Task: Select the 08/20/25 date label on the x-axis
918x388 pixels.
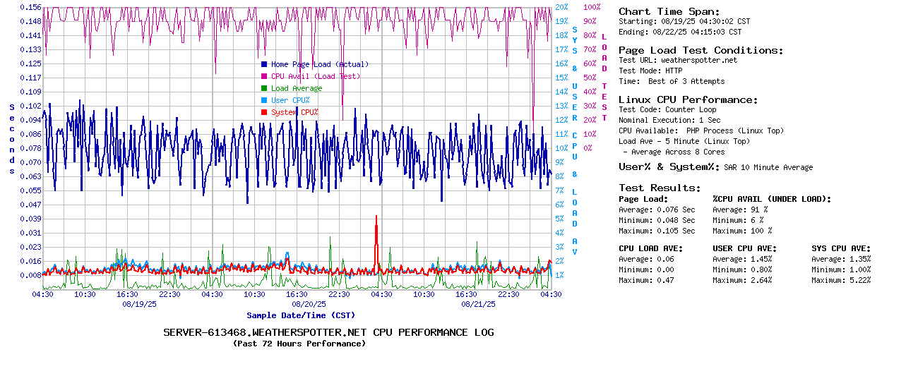Action: (309, 304)
